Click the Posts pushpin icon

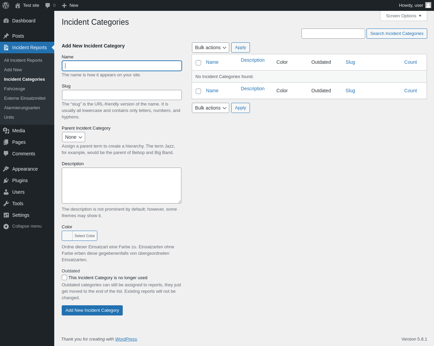click(x=6, y=36)
